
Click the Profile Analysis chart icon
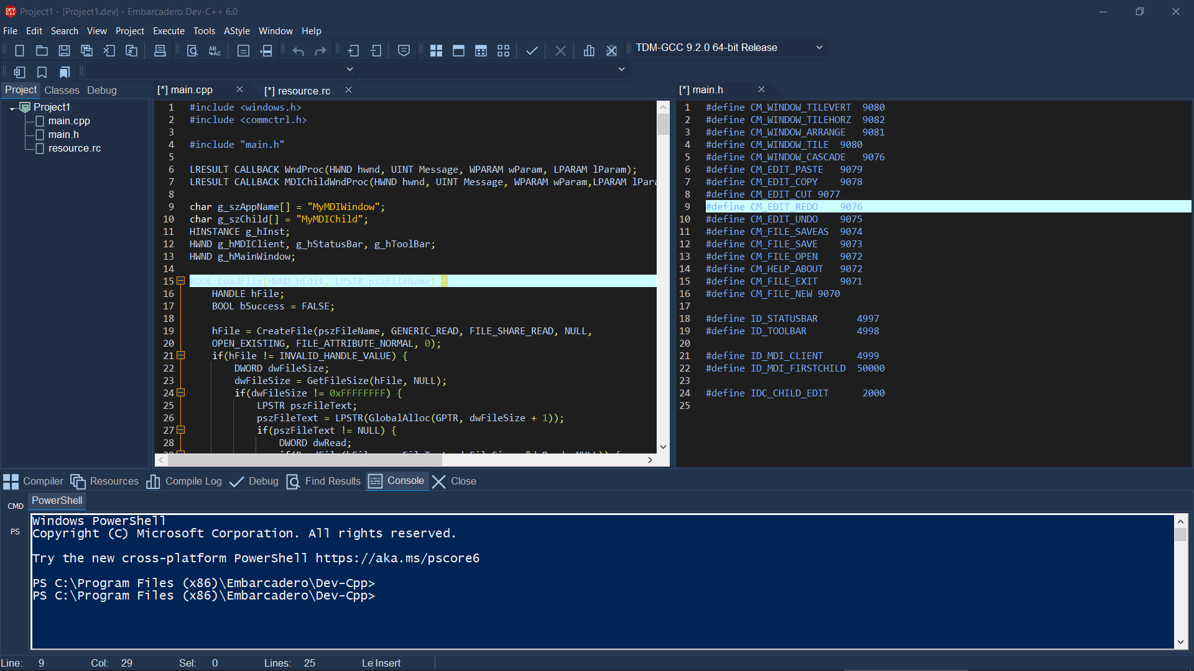point(588,50)
